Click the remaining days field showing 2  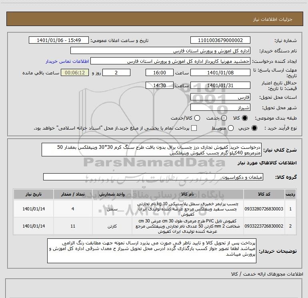pyautogui.click(x=116, y=73)
